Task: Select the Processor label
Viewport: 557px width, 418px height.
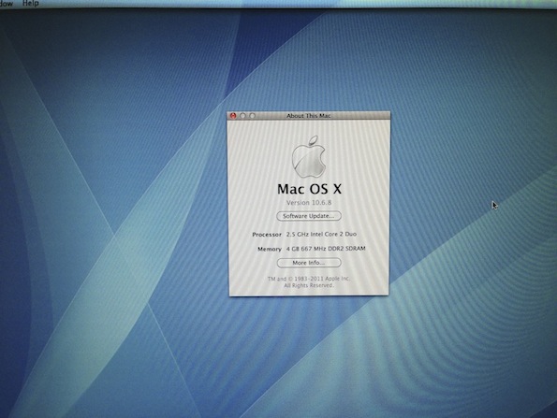Action: click(267, 235)
